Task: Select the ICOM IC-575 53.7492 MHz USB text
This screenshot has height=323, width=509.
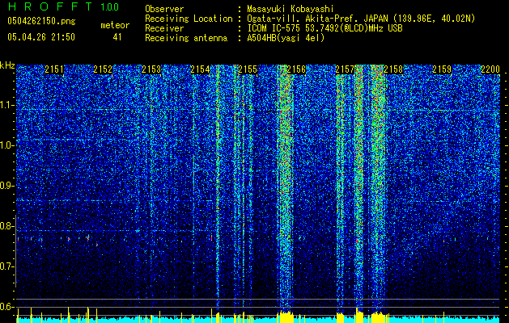Action: pos(324,28)
